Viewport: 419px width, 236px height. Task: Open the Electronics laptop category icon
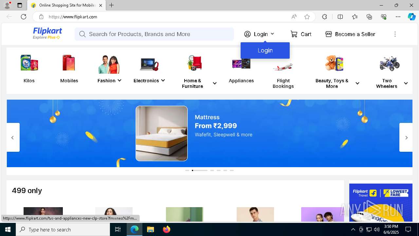[149, 64]
